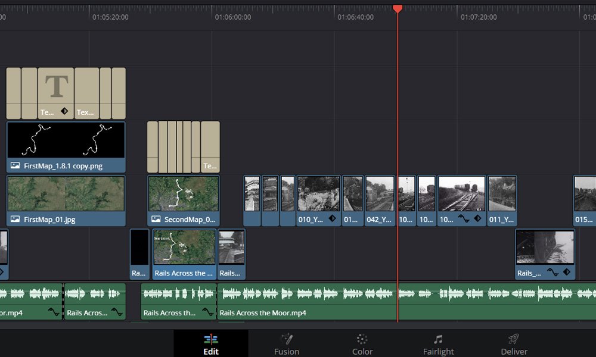Switch to the Deliver page
The width and height of the screenshot is (596, 357).
click(x=514, y=344)
